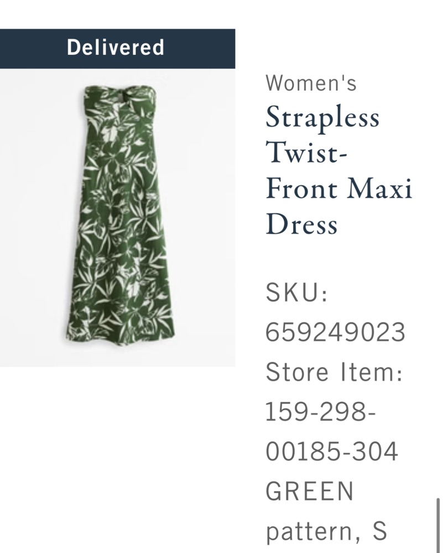Click the word Dress in title

301,224
